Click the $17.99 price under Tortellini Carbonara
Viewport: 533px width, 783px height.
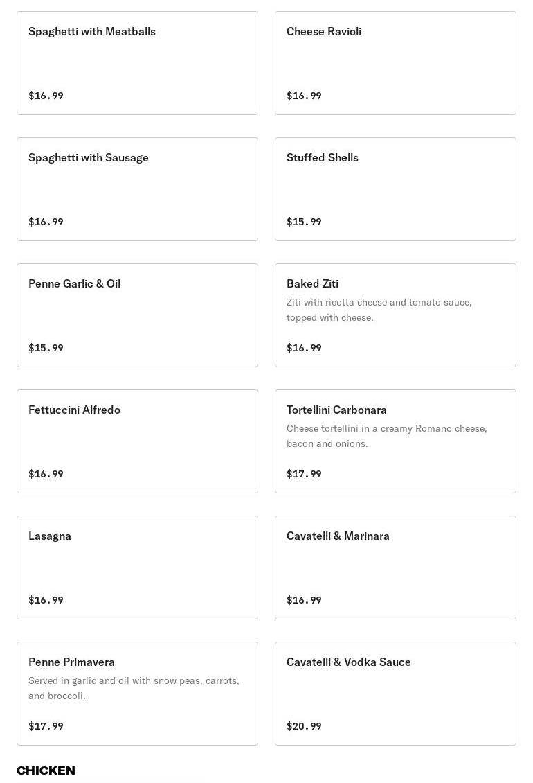304,474
